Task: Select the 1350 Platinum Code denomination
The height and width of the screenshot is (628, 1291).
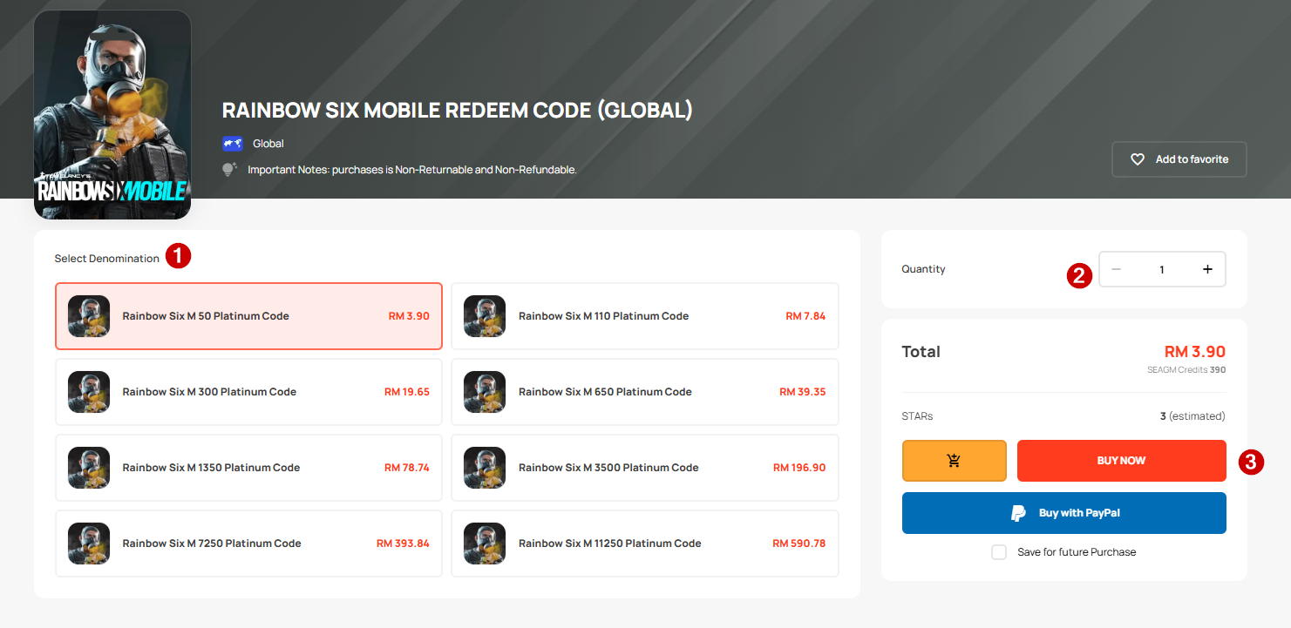Action: click(248, 468)
